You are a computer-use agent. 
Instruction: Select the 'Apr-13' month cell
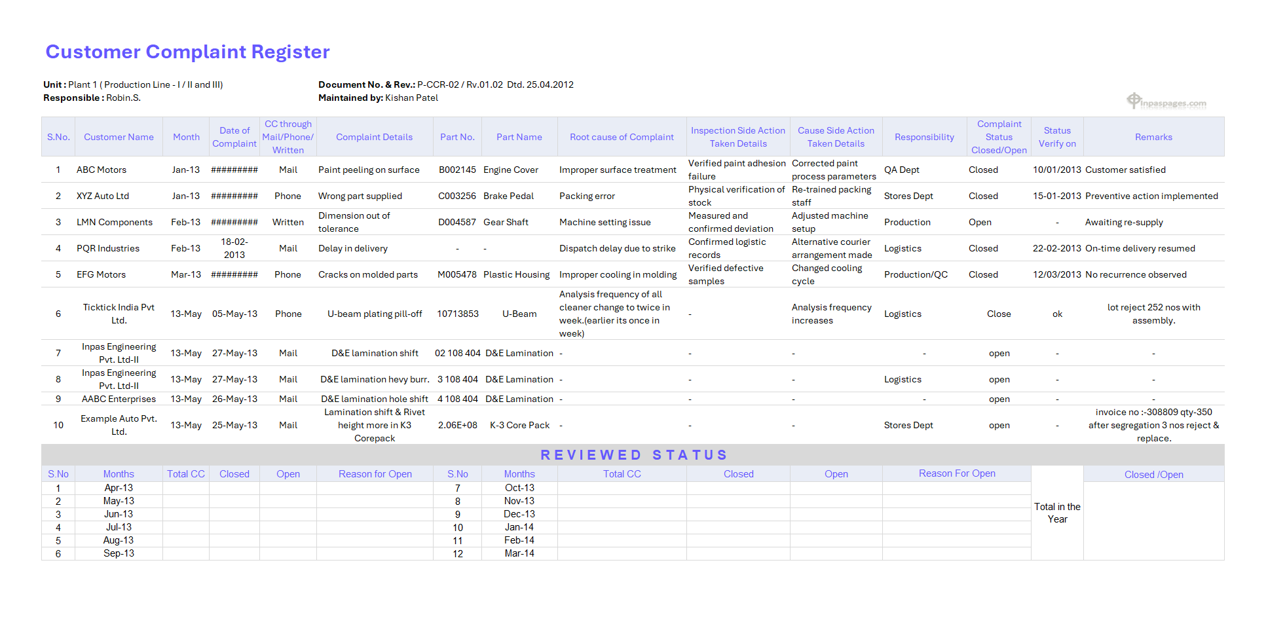[x=118, y=487]
